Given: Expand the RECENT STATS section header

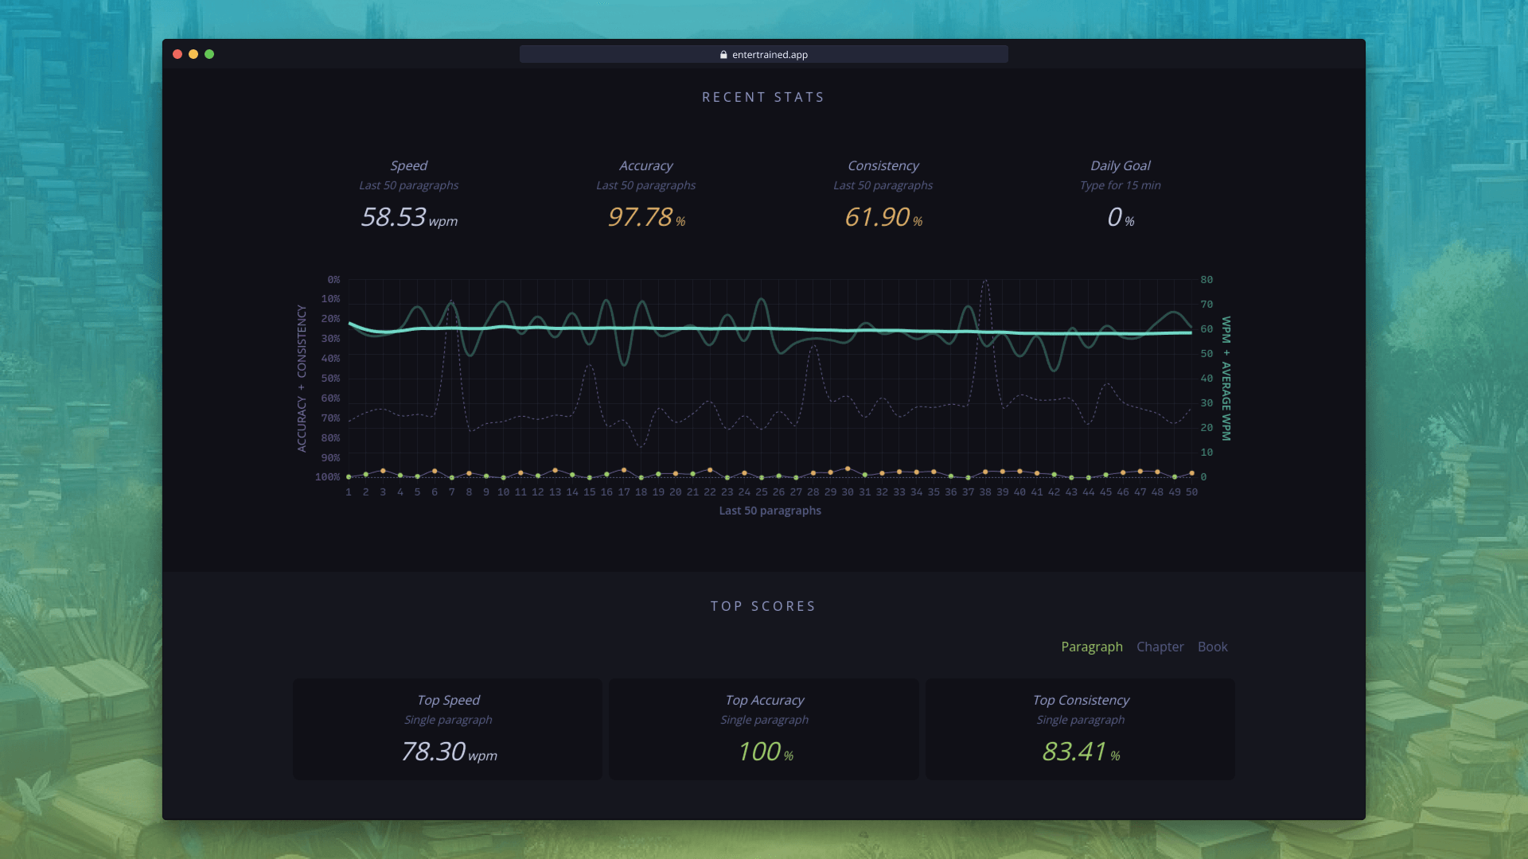Looking at the screenshot, I should coord(764,96).
